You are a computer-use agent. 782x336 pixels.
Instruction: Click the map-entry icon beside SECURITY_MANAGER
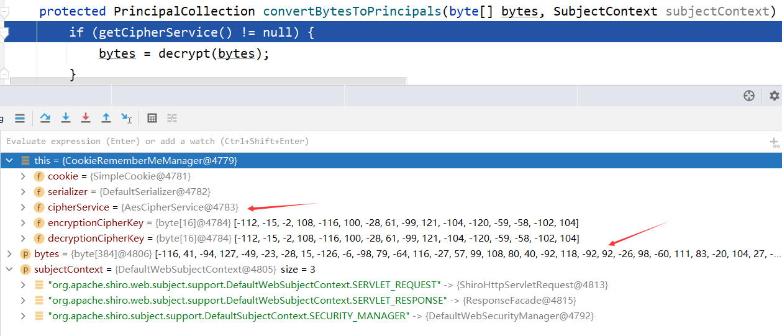click(x=39, y=316)
